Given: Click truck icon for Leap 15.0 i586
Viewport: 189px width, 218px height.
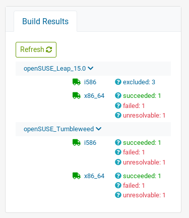Looking at the screenshot, I should [77, 82].
